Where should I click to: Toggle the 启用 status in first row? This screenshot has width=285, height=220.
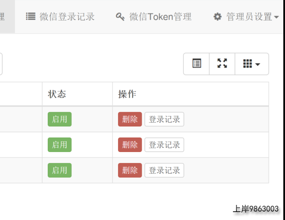click(x=59, y=119)
